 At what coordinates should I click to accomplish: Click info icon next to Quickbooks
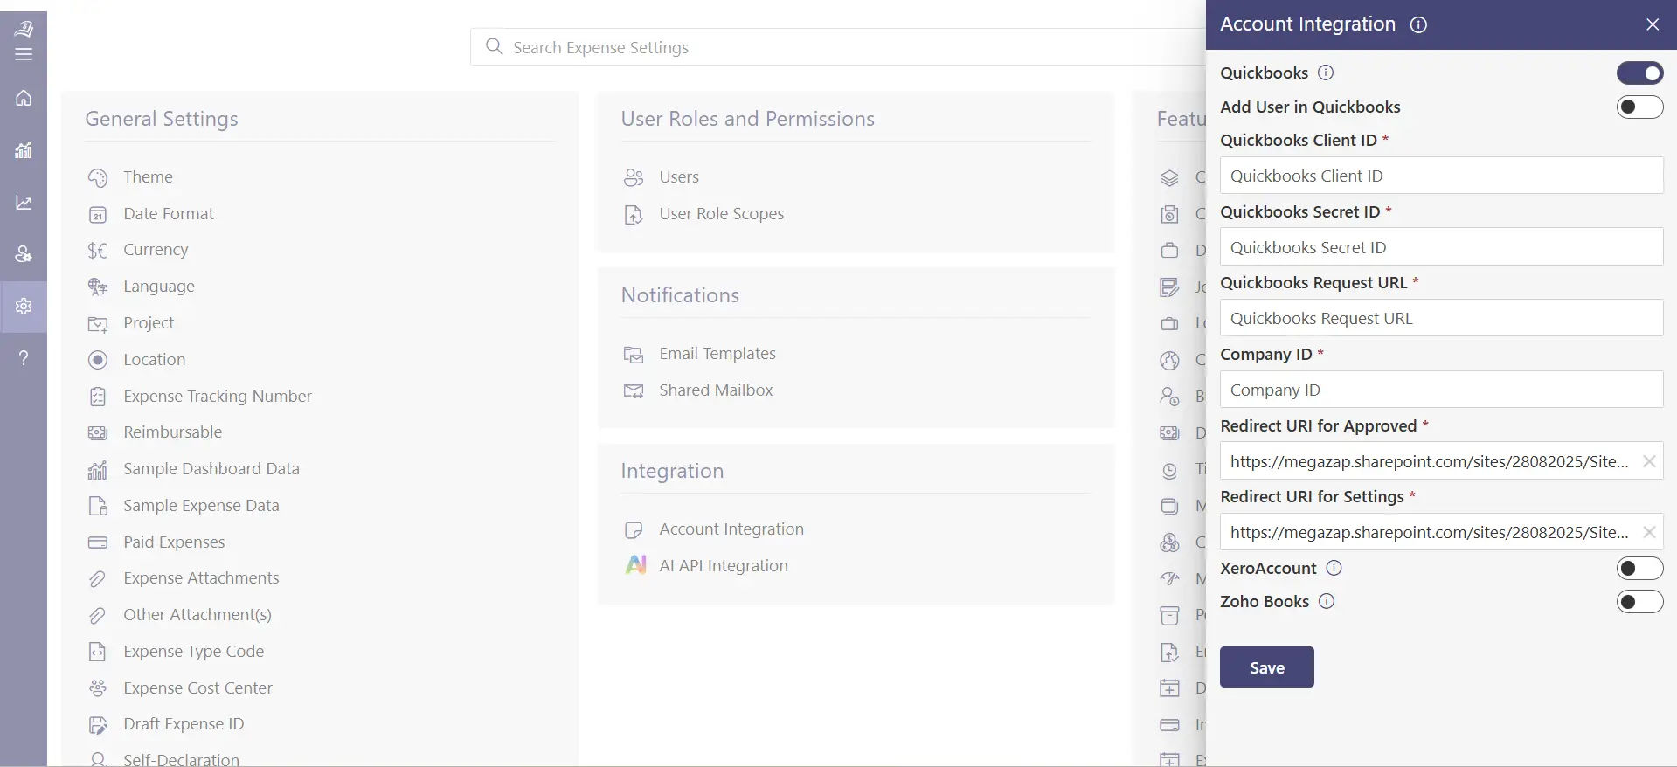point(1325,73)
